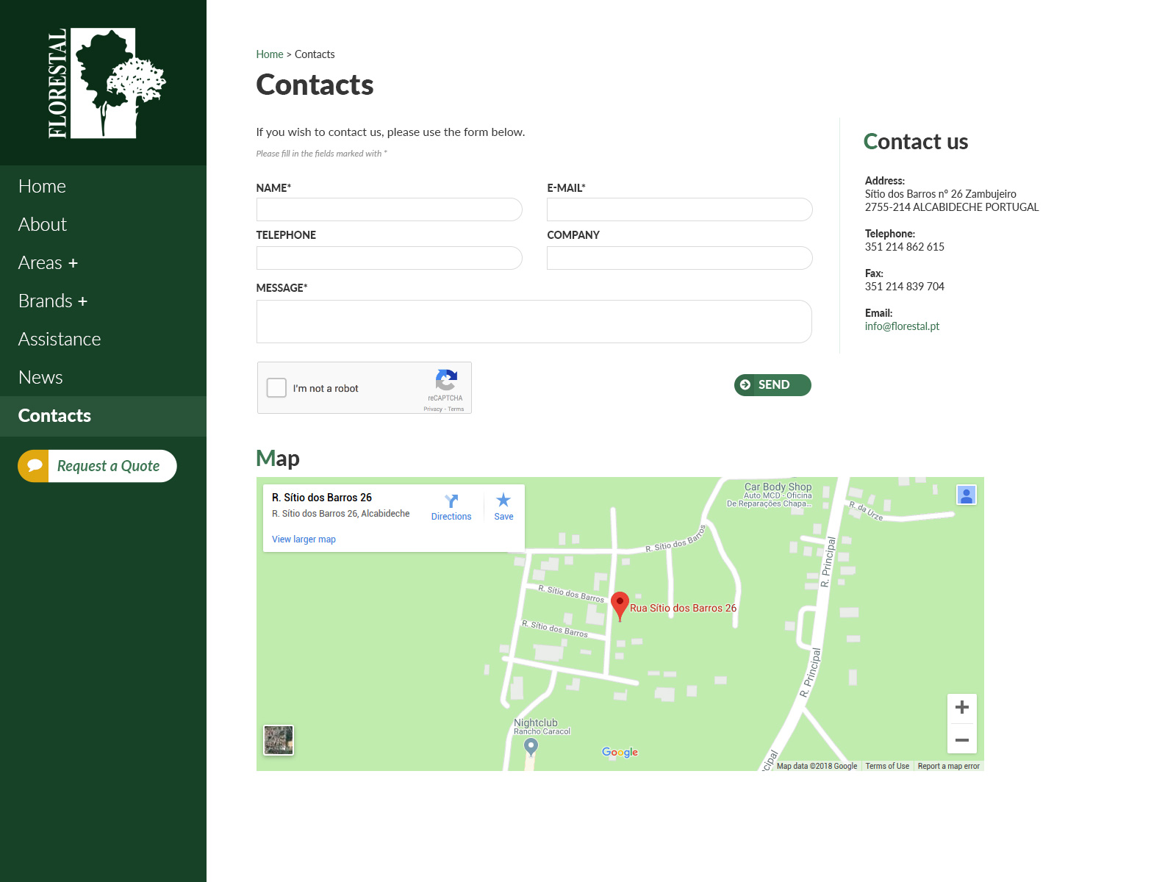Zoom in the map with plus button
The width and height of the screenshot is (1176, 882).
(961, 708)
